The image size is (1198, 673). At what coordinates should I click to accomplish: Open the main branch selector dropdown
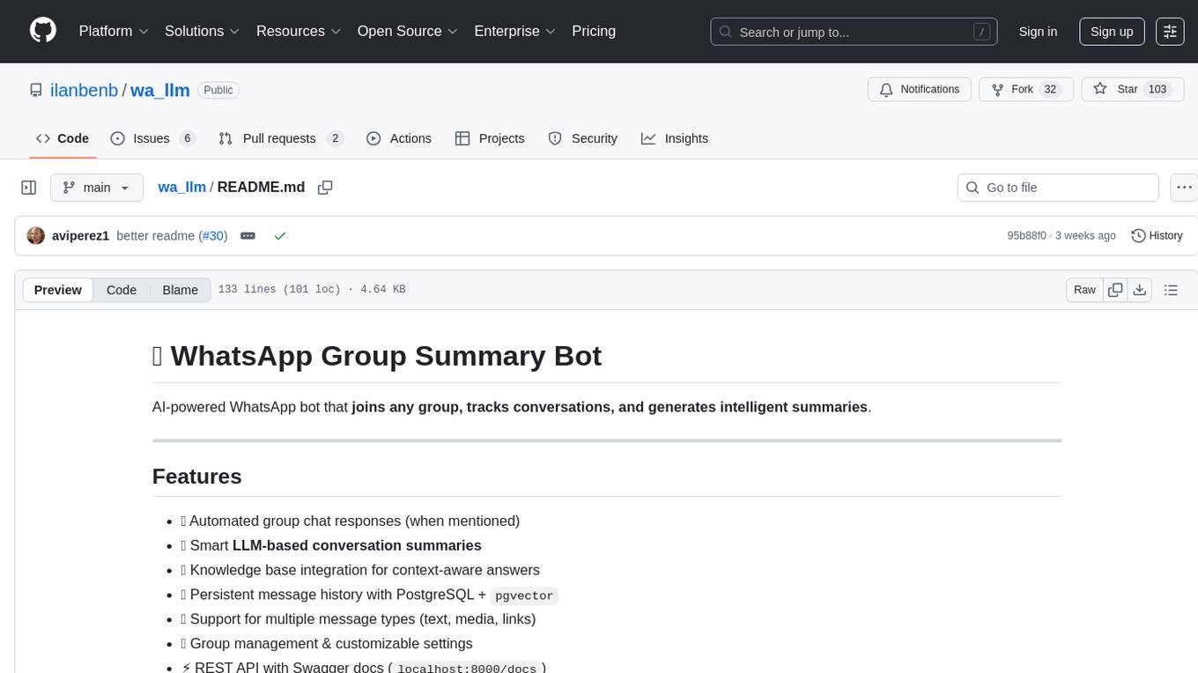[x=97, y=188]
